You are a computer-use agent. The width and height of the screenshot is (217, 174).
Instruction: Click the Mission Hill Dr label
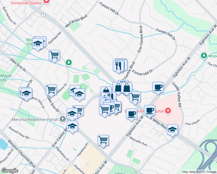coord(7,156)
